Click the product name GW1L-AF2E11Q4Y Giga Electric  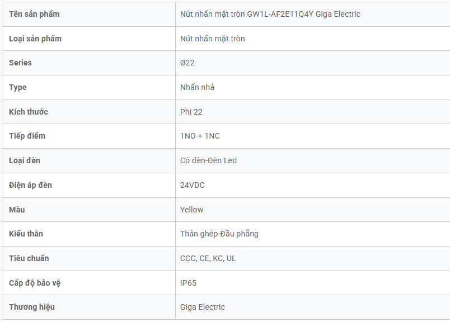(x=270, y=14)
